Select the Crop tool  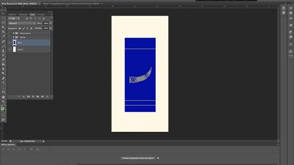pos(3,32)
